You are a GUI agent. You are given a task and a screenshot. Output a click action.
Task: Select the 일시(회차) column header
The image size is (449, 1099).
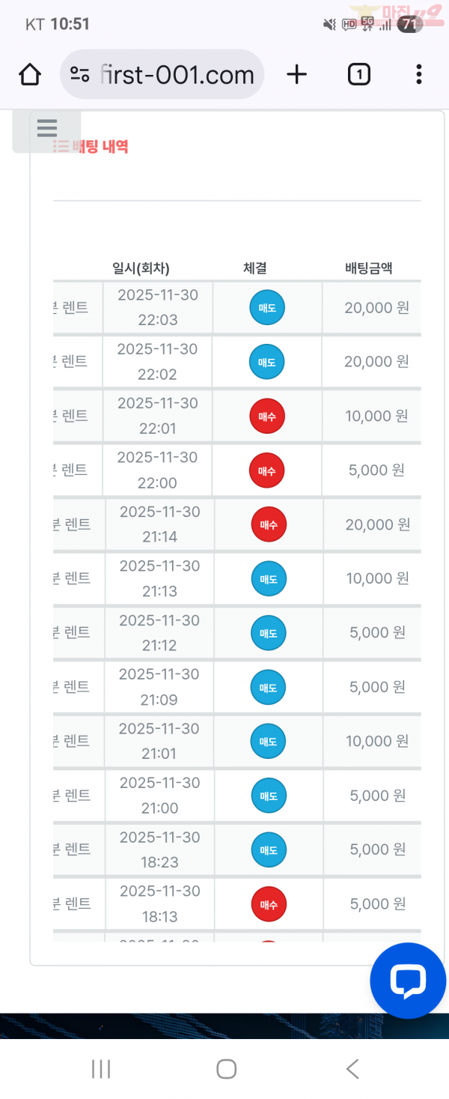click(x=141, y=267)
